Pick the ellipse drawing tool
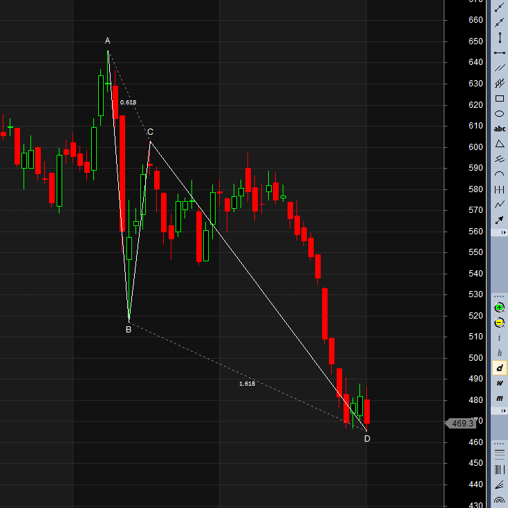508x508 pixels. [499, 113]
